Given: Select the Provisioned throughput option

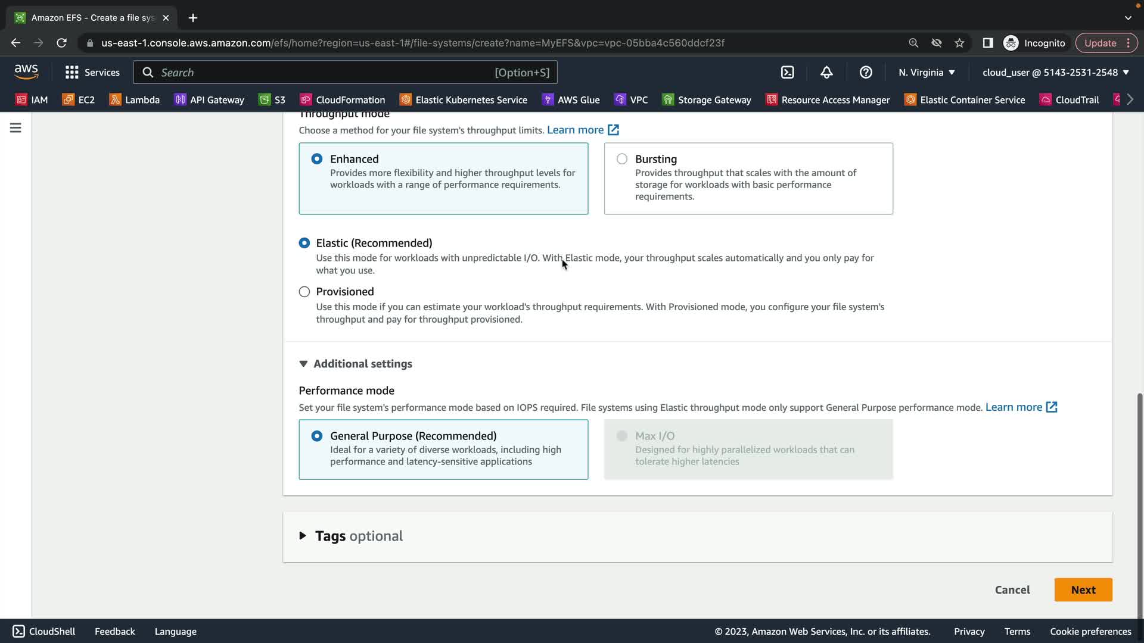Looking at the screenshot, I should pos(304,292).
